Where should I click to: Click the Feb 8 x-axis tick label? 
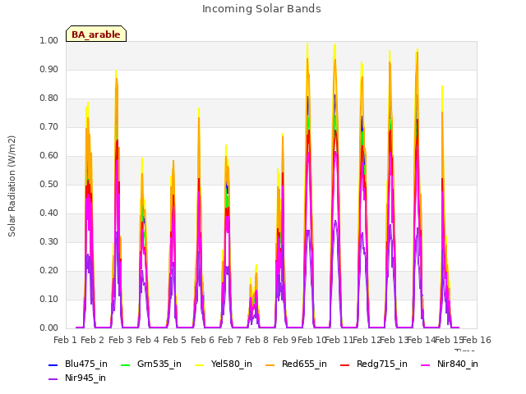256,341
